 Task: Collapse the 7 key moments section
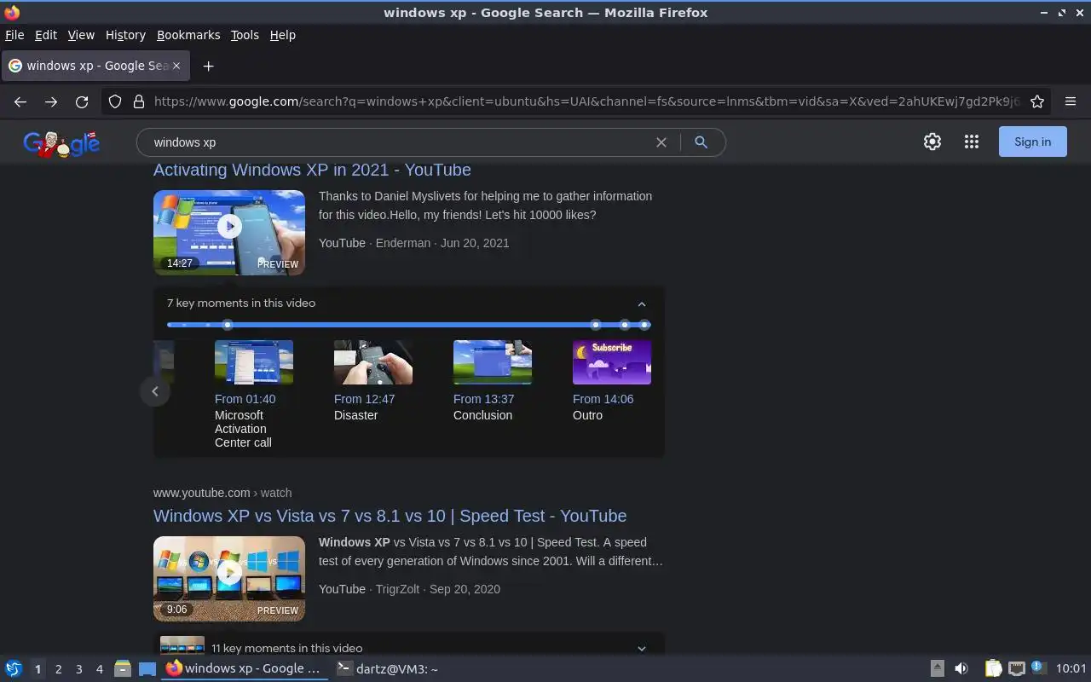pyautogui.click(x=642, y=303)
